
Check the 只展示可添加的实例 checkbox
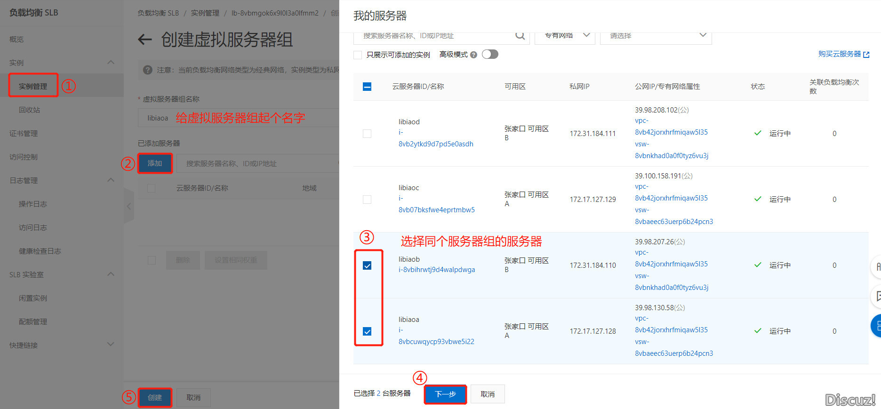coord(358,55)
